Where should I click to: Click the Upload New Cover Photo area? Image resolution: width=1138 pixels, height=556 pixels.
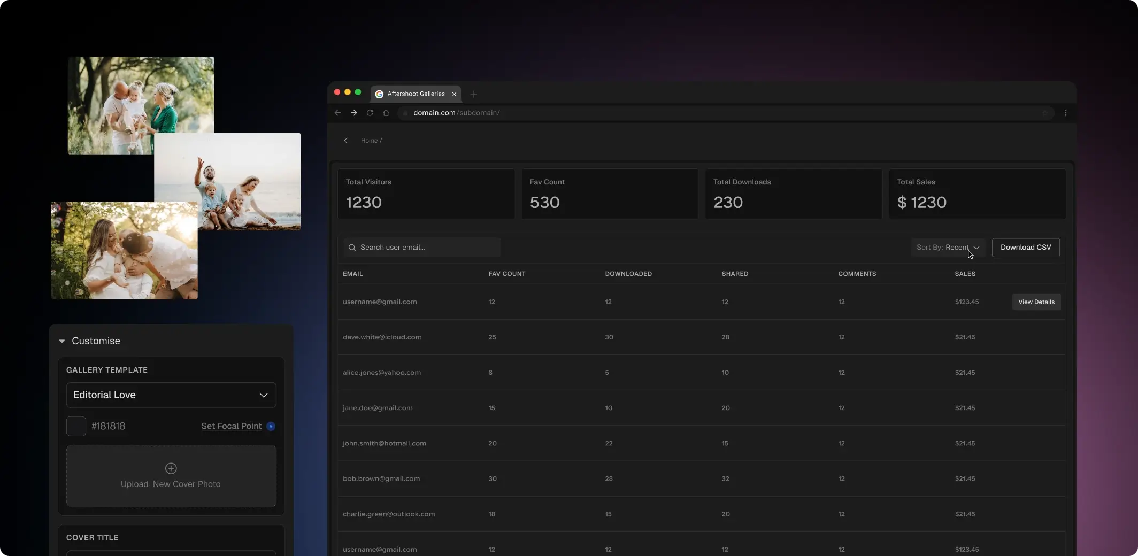[171, 476]
